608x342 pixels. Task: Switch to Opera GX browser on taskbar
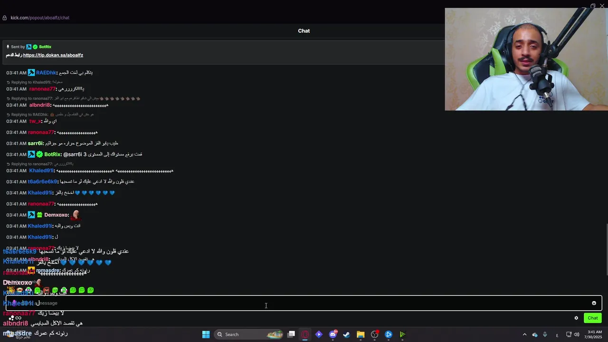coord(305,334)
